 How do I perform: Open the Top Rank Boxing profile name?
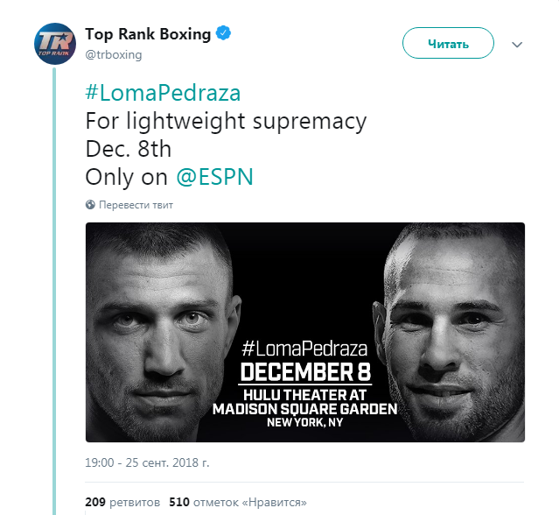(x=148, y=35)
